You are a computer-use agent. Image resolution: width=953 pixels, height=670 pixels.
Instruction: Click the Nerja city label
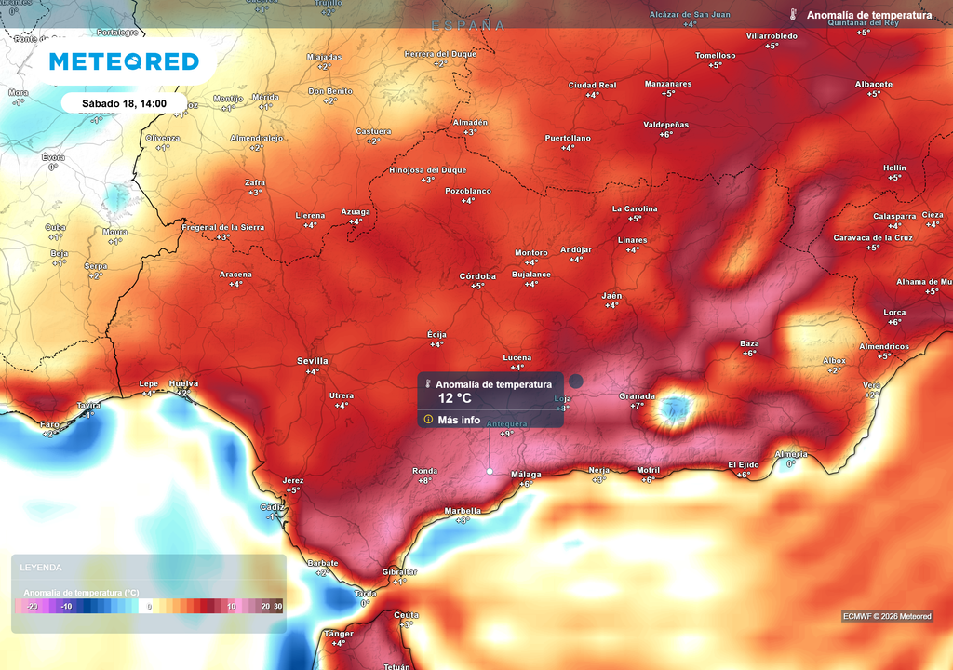598,470
